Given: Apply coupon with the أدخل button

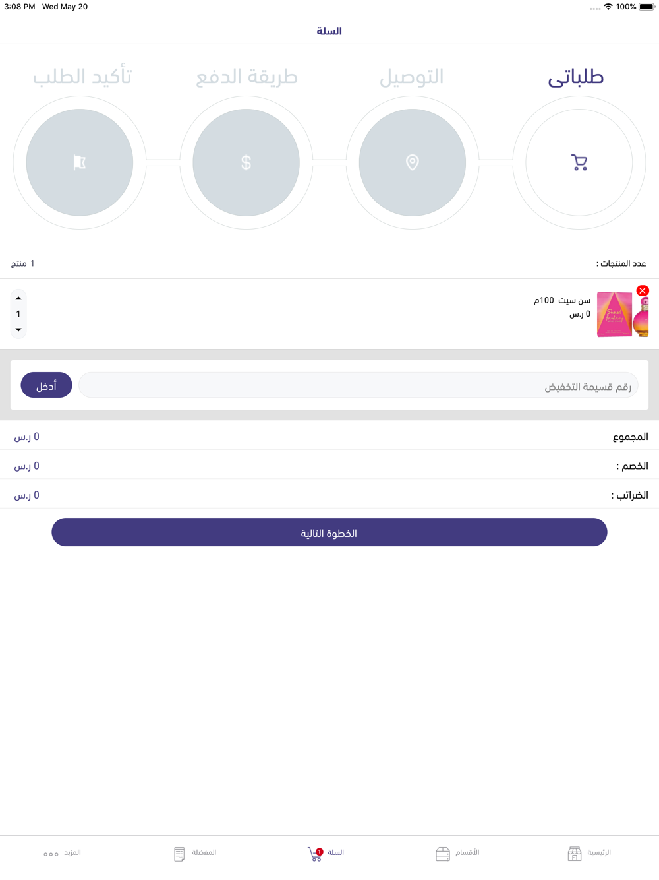Looking at the screenshot, I should pyautogui.click(x=46, y=385).
